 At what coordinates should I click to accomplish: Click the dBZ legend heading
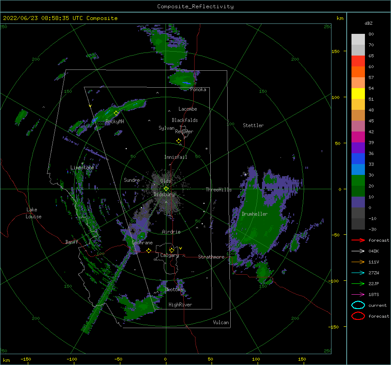coord(368,23)
